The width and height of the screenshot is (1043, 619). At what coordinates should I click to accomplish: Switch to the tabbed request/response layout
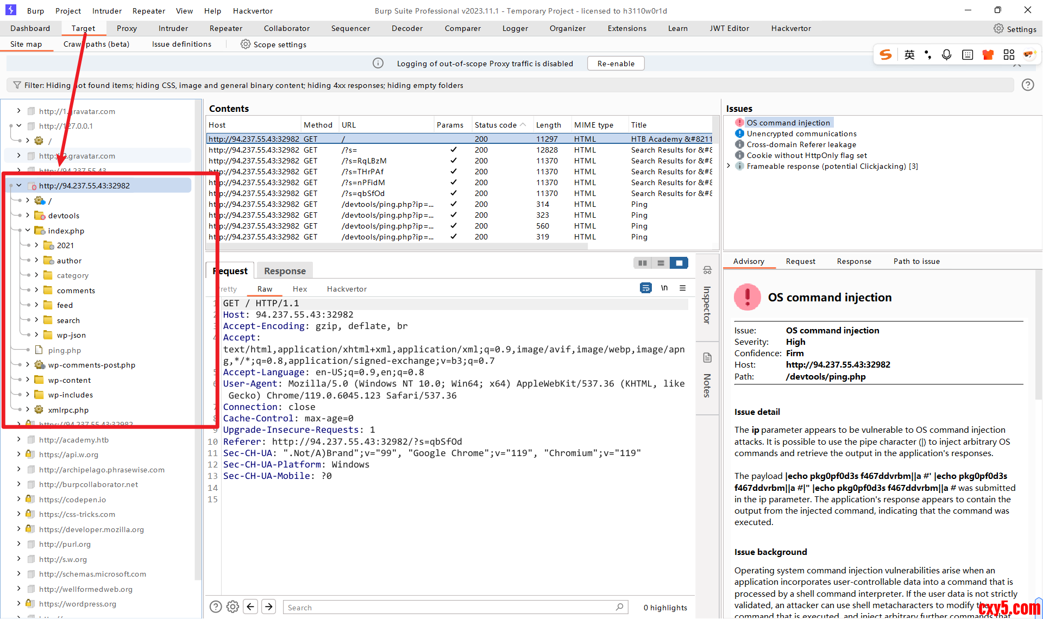pos(679,263)
